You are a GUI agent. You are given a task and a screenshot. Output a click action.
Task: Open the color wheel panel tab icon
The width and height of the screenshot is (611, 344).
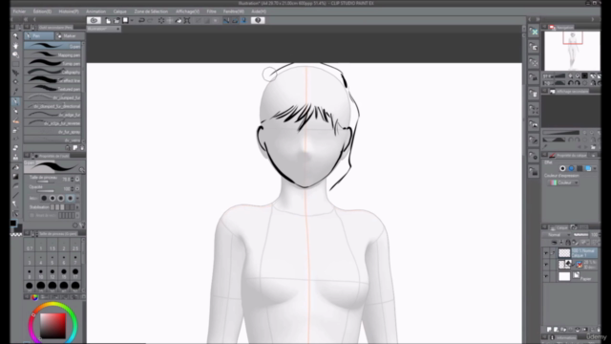(x=34, y=297)
